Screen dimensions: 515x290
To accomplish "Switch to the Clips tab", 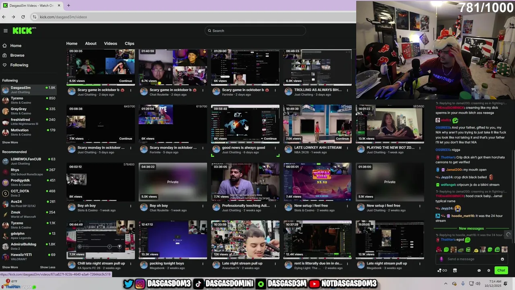I will pos(130,43).
